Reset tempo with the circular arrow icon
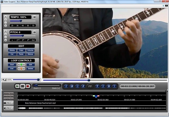The height and width of the screenshot is (117, 169). 34,17
